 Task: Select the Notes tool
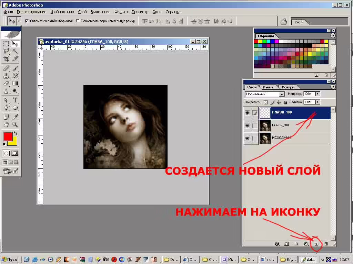pos(6,117)
